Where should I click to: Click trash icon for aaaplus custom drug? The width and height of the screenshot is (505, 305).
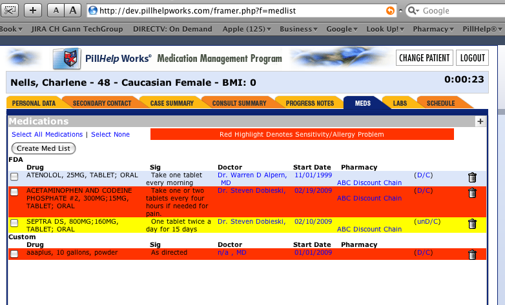tap(472, 255)
